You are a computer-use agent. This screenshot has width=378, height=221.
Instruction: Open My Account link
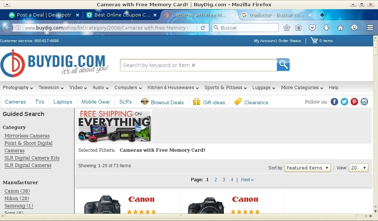(x=264, y=41)
